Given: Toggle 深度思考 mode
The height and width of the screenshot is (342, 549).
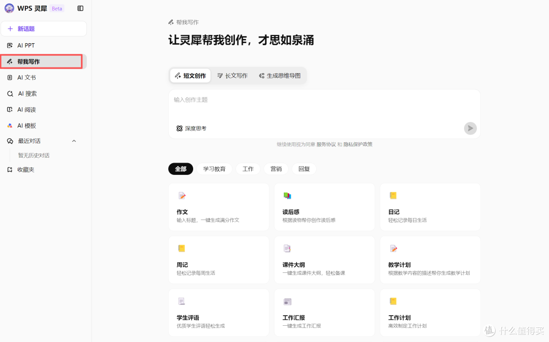Looking at the screenshot, I should [191, 129].
